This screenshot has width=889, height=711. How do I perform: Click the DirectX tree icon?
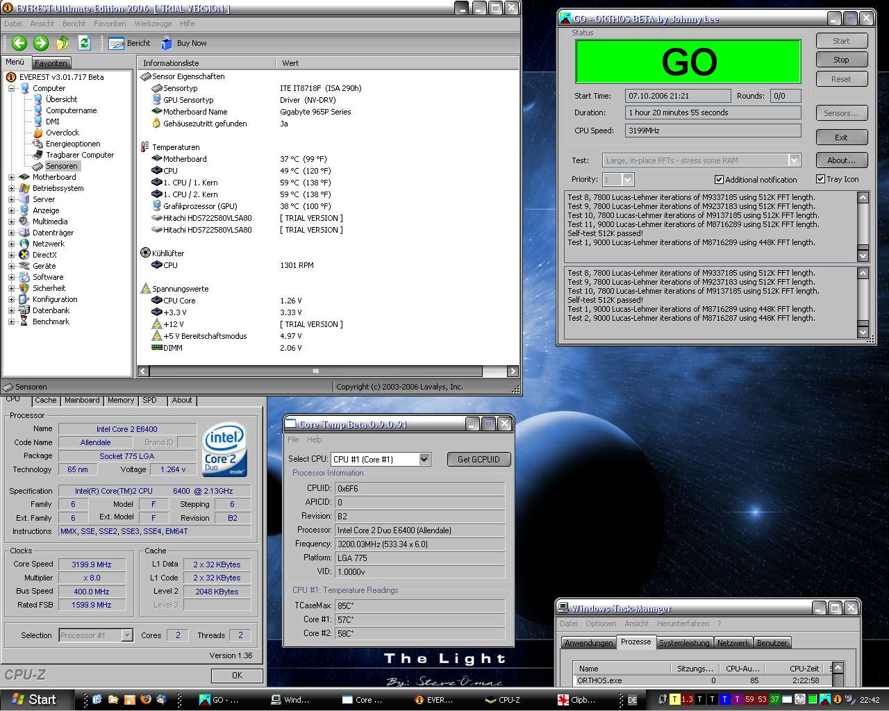(24, 255)
